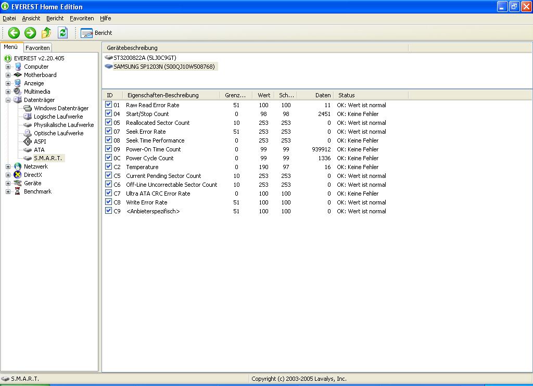Open the Favoriten menu in menu bar

point(82,18)
